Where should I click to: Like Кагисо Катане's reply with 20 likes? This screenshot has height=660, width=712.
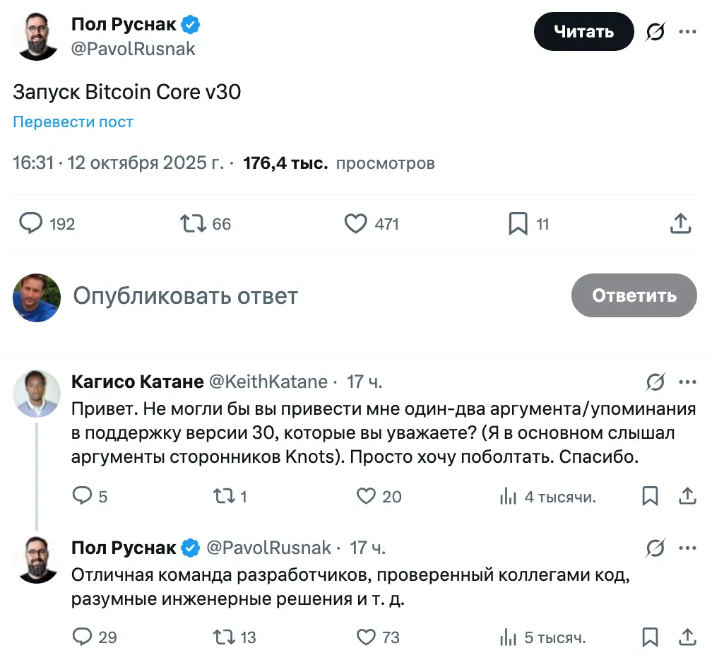(367, 496)
